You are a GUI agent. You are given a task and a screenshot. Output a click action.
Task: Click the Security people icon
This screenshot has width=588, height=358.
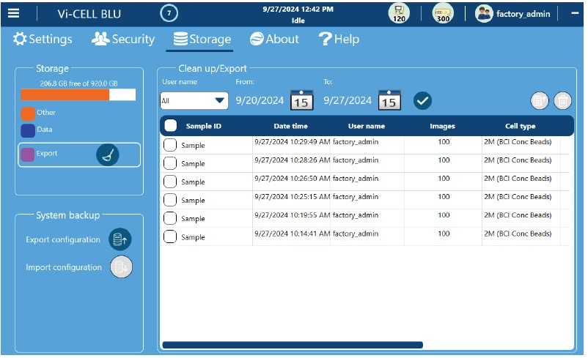click(x=100, y=39)
